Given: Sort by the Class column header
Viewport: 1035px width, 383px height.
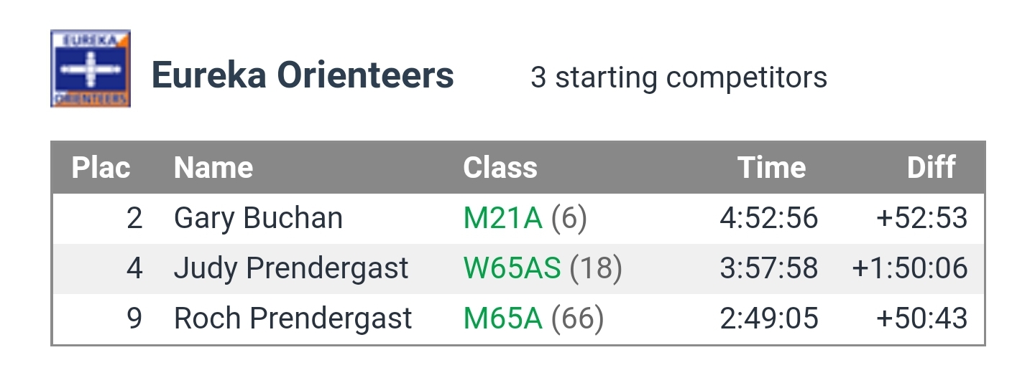Looking at the screenshot, I should point(500,168).
